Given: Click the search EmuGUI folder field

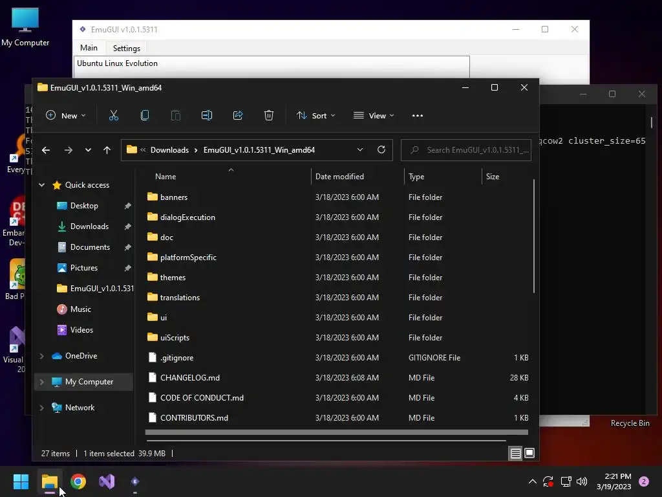Looking at the screenshot, I should click(466, 150).
